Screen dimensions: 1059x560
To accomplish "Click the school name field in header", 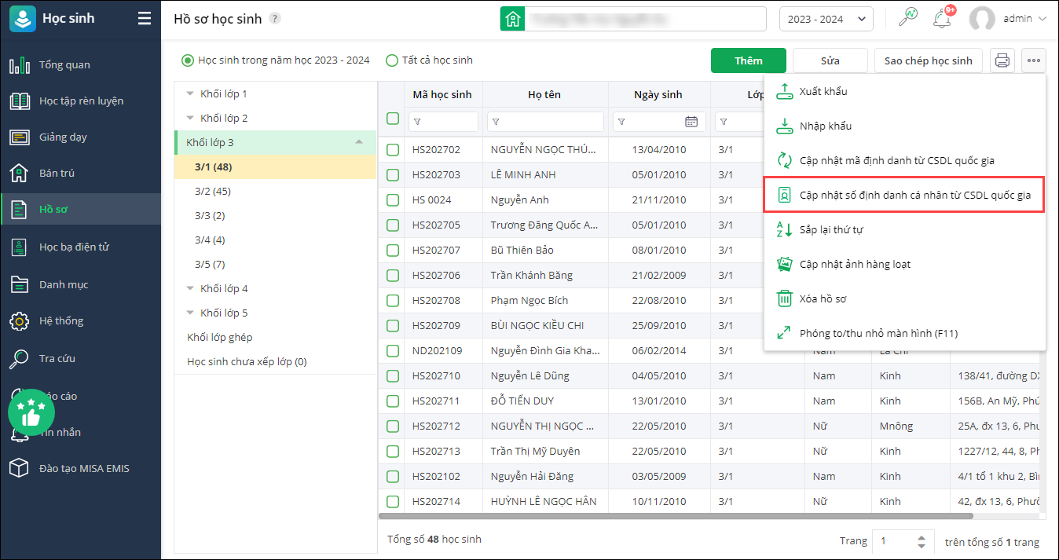I will 645,19.
